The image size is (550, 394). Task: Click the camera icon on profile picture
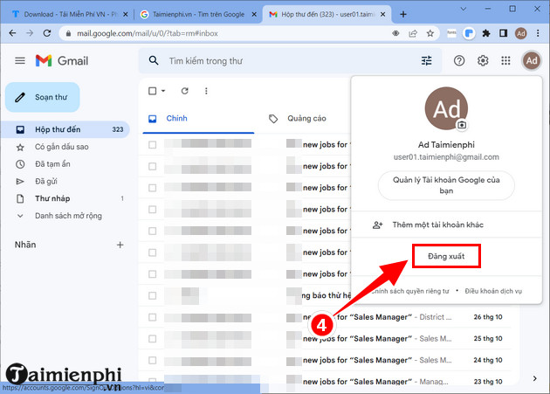click(x=462, y=125)
